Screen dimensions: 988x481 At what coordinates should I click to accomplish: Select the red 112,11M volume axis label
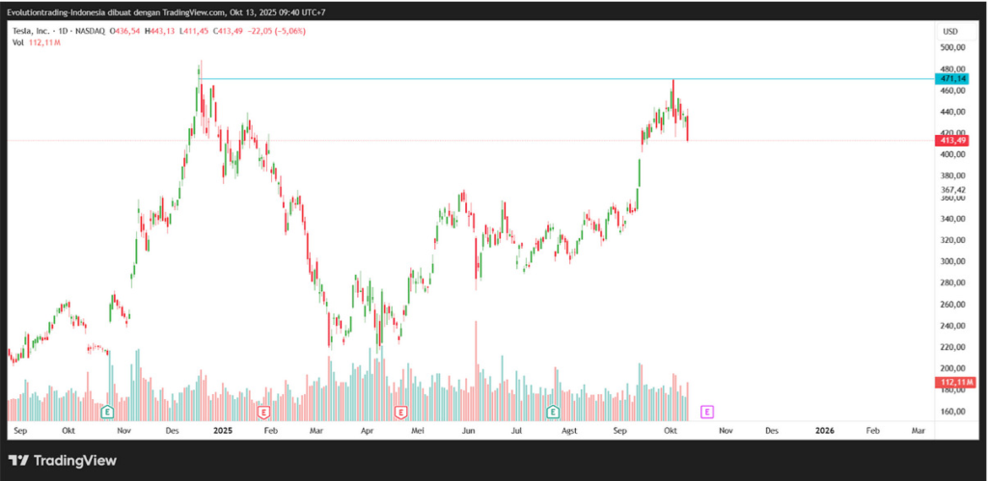(x=953, y=383)
